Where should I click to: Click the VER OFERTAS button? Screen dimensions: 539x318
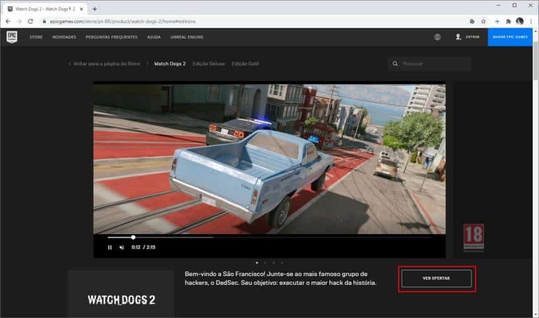click(437, 278)
